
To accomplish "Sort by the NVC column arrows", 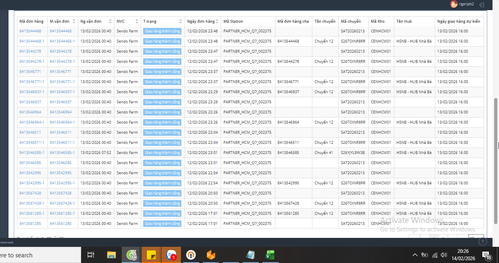I will pyautogui.click(x=137, y=21).
